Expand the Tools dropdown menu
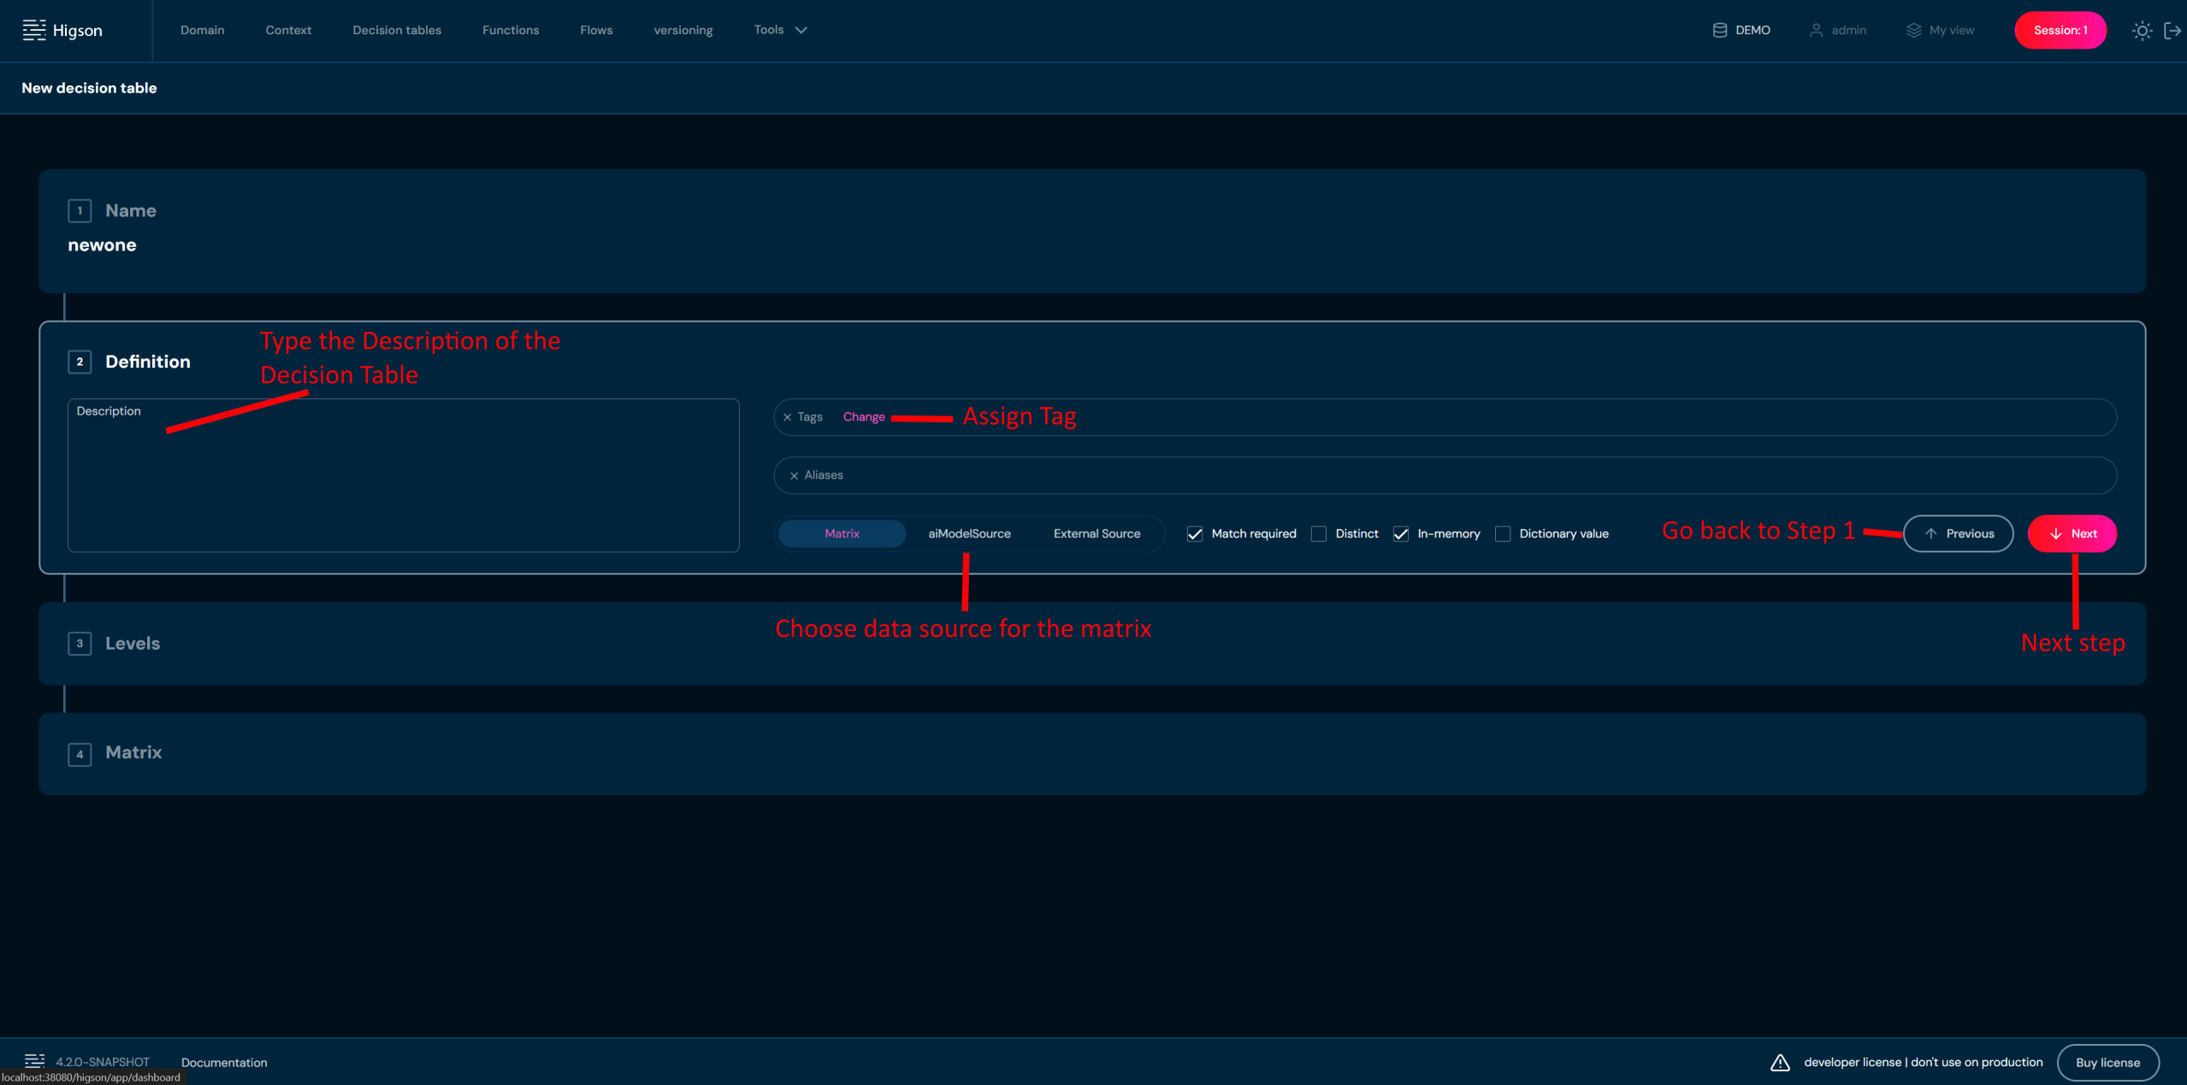The width and height of the screenshot is (2187, 1085). click(780, 30)
